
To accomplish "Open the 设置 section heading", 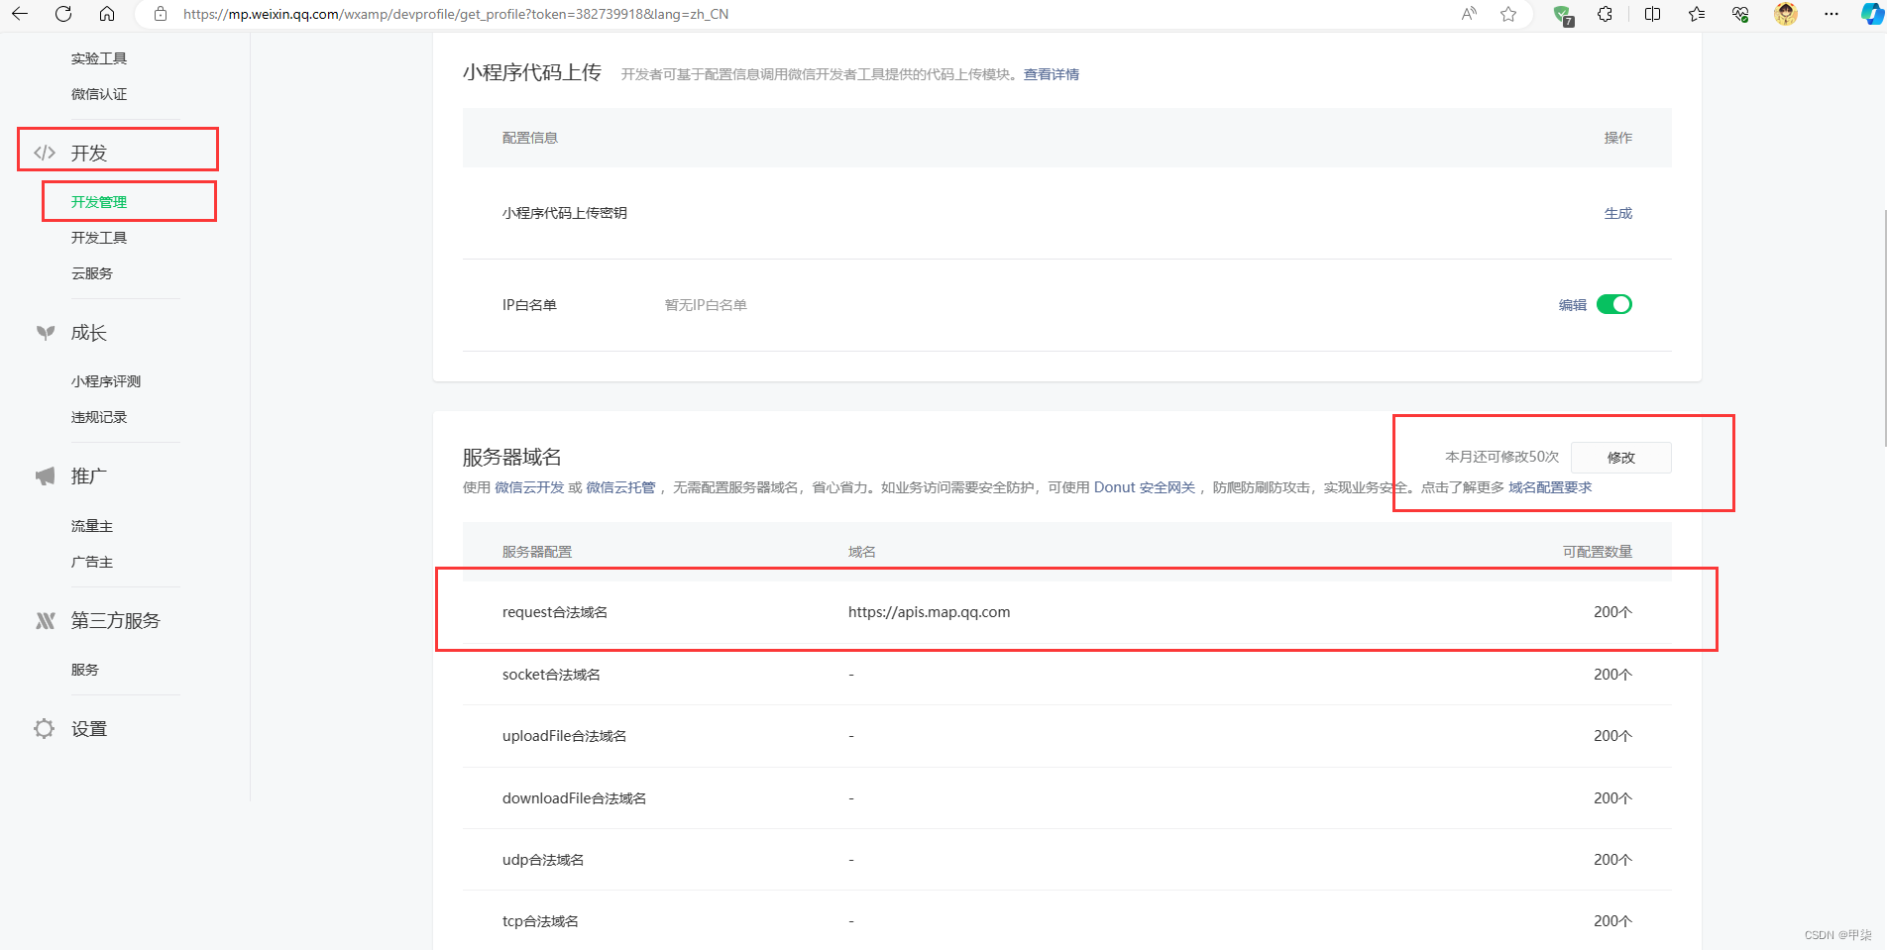I will [x=89, y=729].
